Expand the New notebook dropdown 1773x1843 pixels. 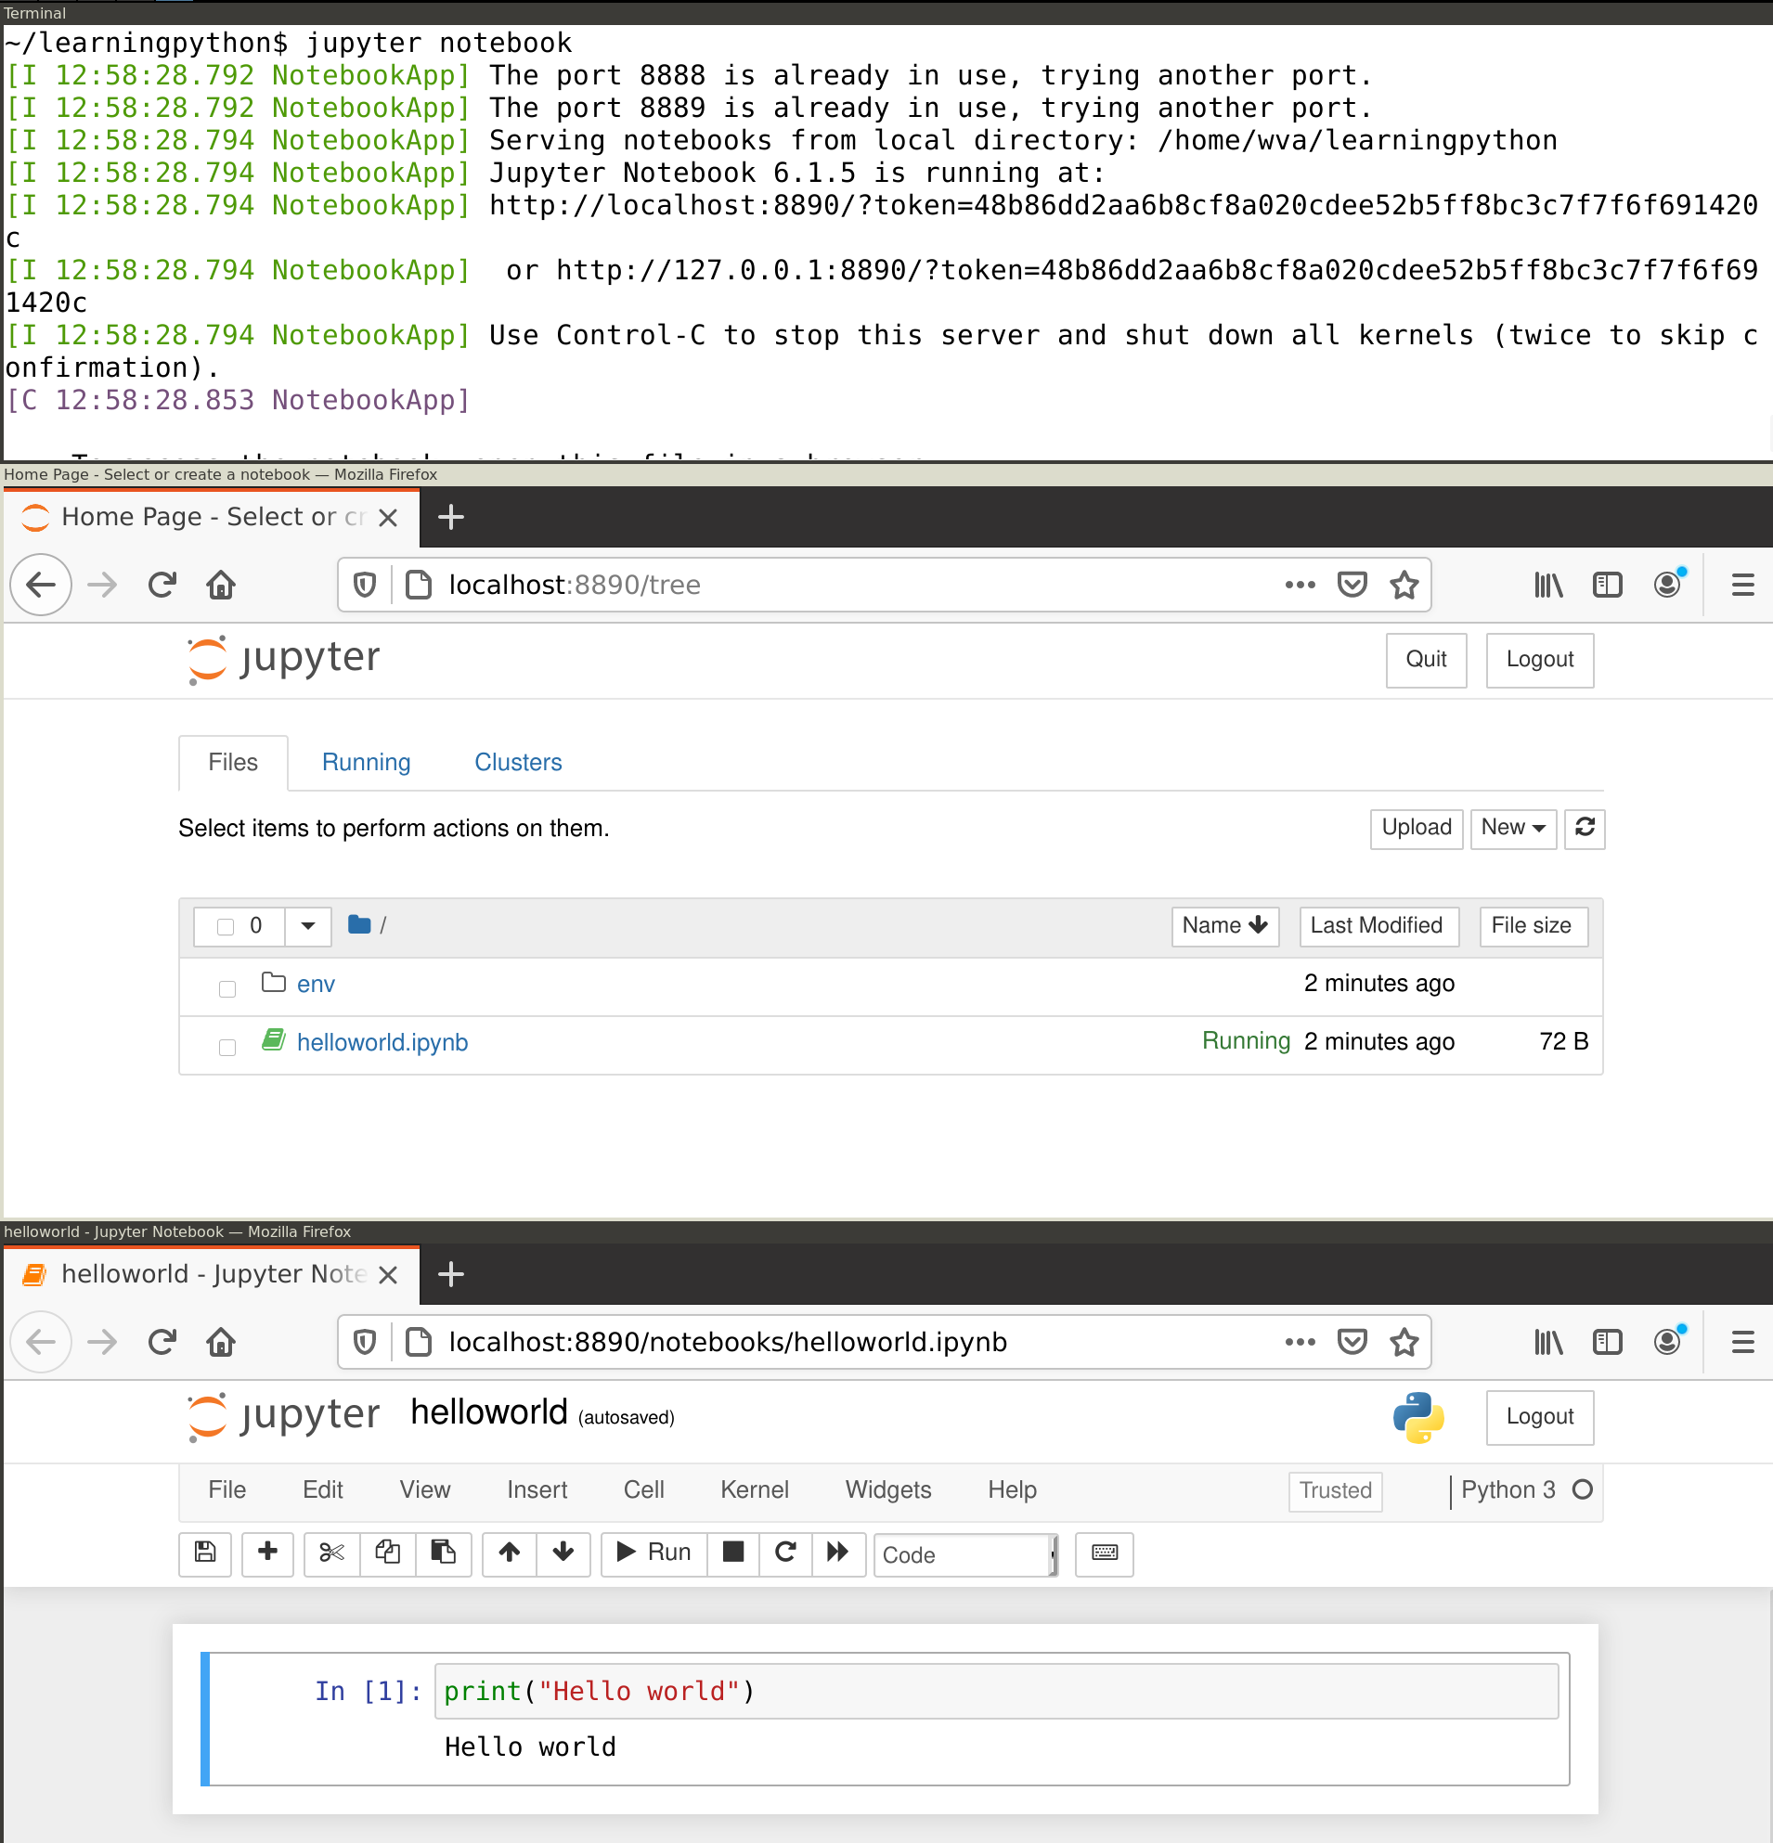[1512, 828]
